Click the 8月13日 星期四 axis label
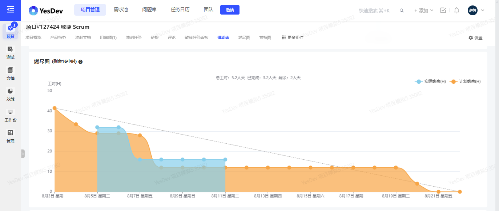Viewport: 499px width, 211px height. click(x=268, y=196)
